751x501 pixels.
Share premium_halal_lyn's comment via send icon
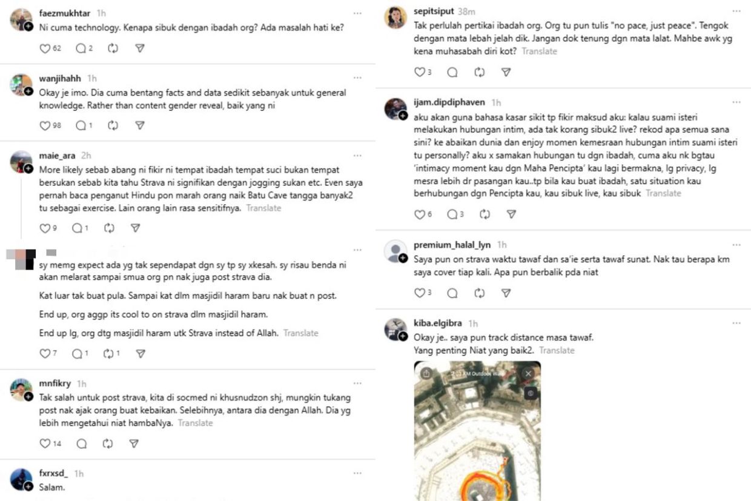tap(506, 293)
